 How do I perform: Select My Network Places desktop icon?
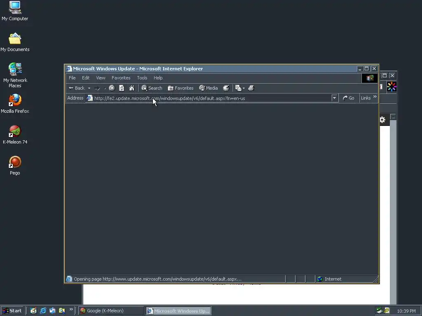(15, 75)
